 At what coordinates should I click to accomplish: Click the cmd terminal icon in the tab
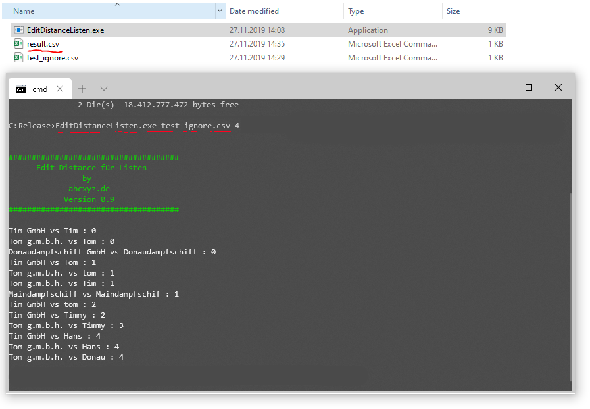click(x=21, y=89)
